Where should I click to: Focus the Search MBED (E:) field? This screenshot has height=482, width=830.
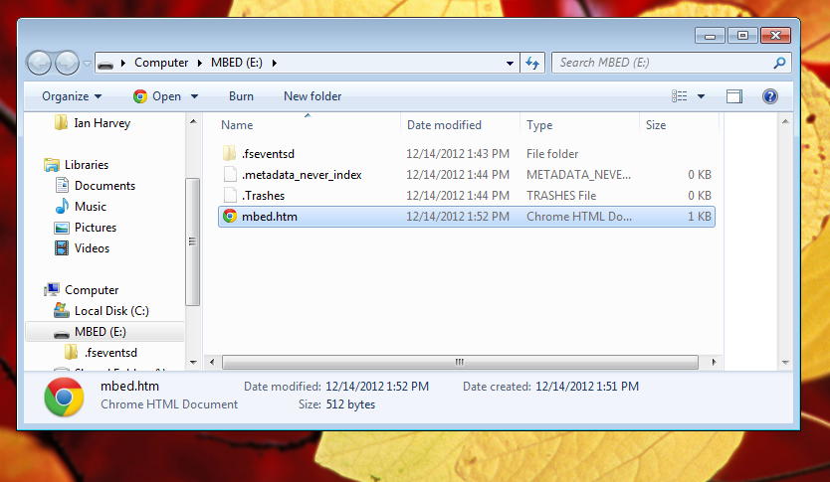pos(671,63)
